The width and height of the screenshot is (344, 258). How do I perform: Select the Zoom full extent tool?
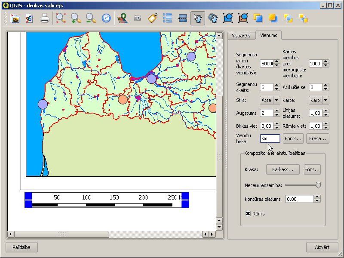61,18
